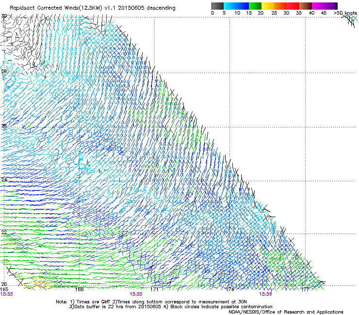Click the legend scale value '10'

pyautogui.click(x=237, y=13)
